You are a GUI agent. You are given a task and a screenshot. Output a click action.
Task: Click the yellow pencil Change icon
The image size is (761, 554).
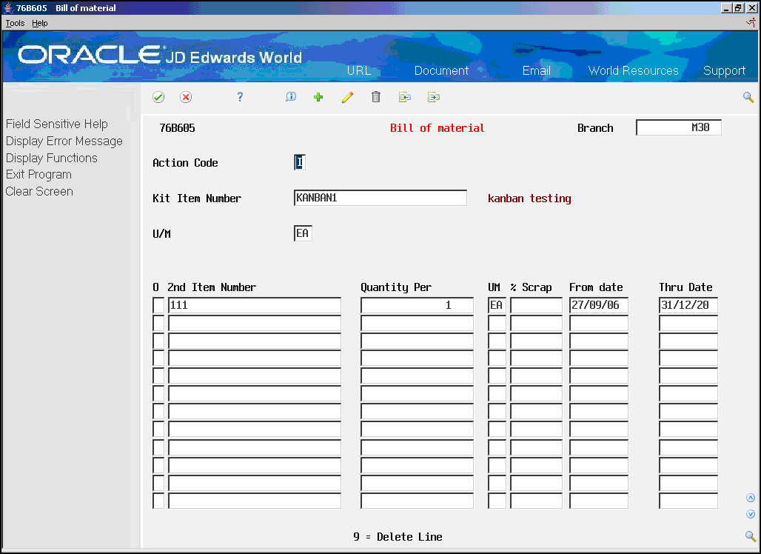pyautogui.click(x=347, y=97)
